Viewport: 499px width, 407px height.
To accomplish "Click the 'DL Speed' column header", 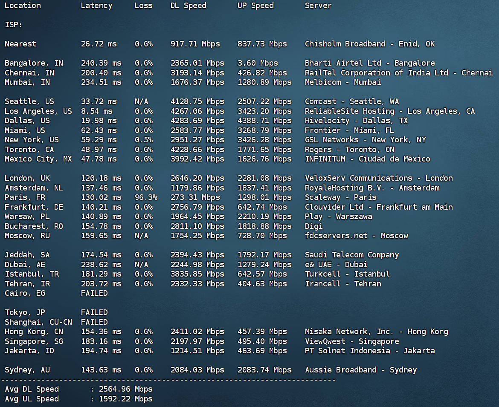I will 189,6.
